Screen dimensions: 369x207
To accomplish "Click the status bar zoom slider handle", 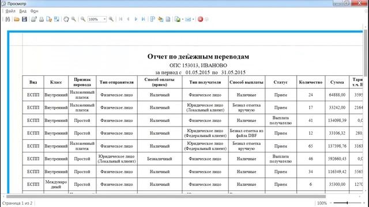I will 347,203.
